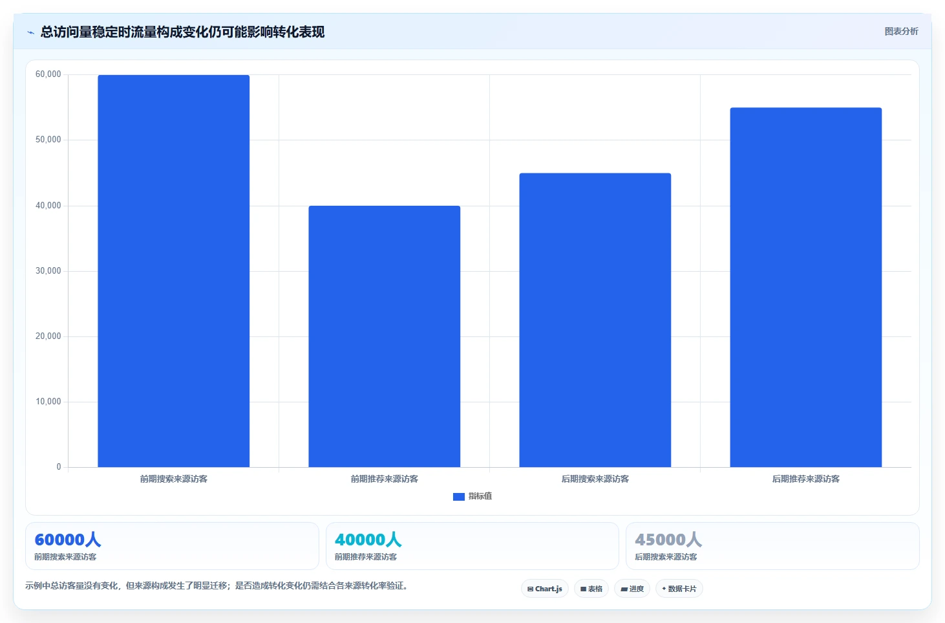This screenshot has height=623, width=945.
Task: Click the 50,000 y-axis label
Action: coord(48,140)
